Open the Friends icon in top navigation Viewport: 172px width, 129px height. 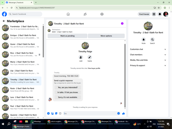point(85,14)
